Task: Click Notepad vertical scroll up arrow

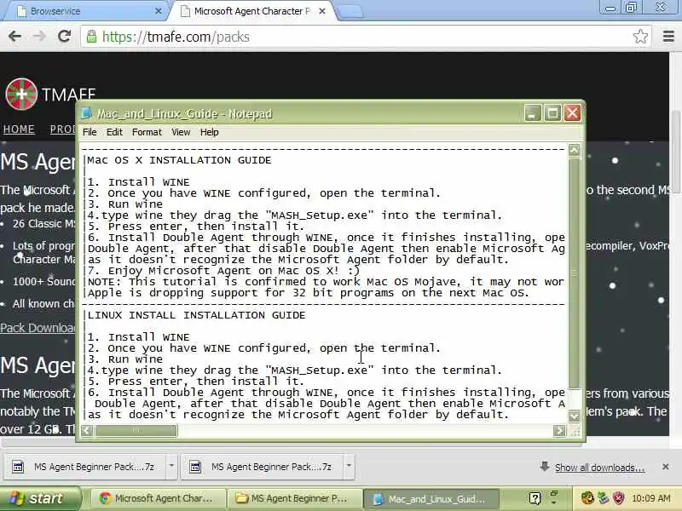Action: pos(574,150)
